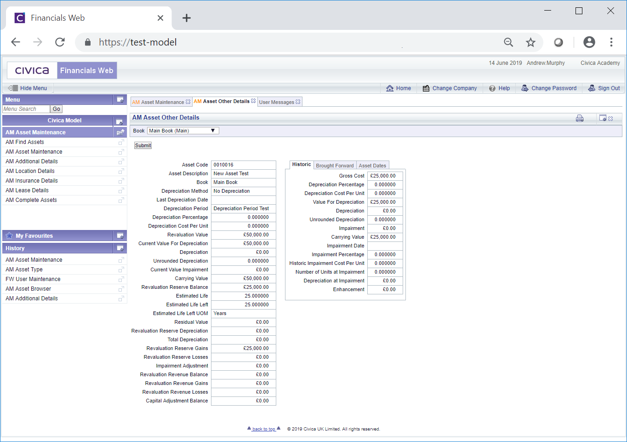Click the My Favourites star icon

[x=9, y=235]
